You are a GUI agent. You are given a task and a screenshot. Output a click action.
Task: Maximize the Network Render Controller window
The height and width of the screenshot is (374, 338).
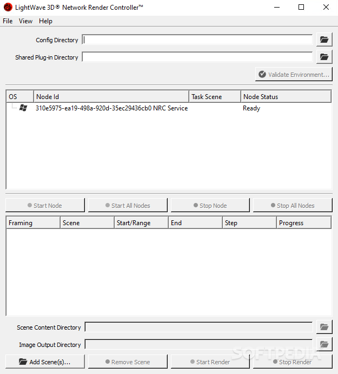coord(301,7)
